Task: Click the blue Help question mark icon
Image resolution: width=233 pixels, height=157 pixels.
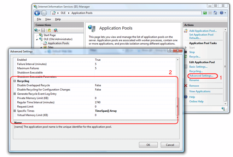Action: pyautogui.click(x=185, y=97)
